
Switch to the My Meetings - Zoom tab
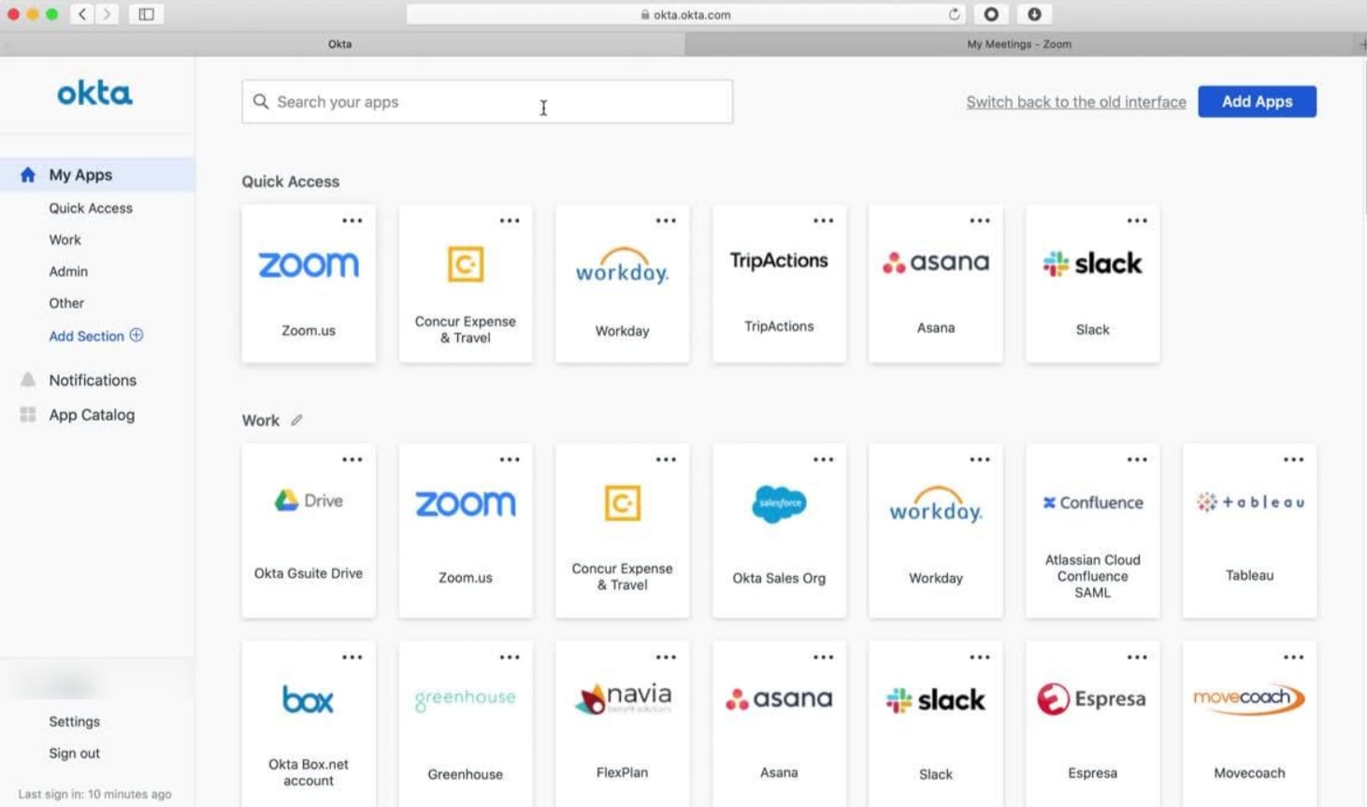tap(1019, 44)
